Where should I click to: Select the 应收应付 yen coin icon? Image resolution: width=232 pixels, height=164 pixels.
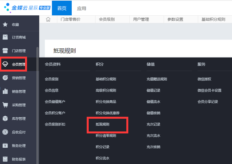5,132
